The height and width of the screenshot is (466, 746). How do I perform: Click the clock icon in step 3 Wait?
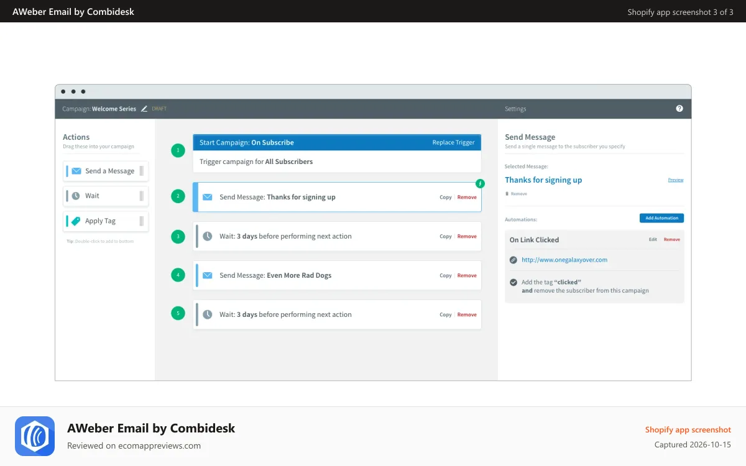coord(208,236)
